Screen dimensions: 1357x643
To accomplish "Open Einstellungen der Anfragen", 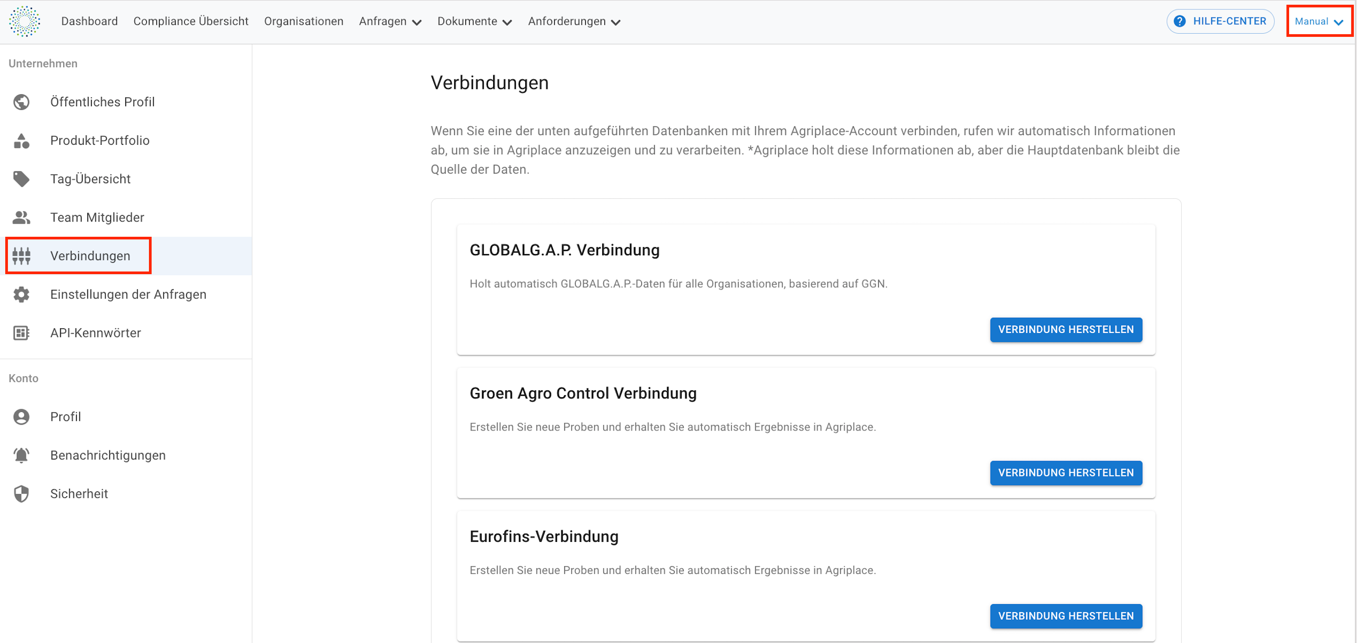I will 126,294.
